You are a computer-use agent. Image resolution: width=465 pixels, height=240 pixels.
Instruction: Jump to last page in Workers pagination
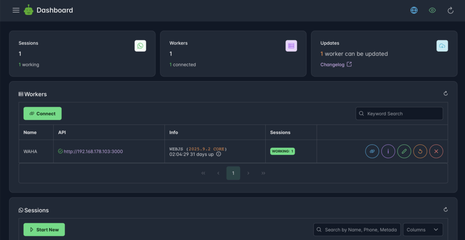point(263,173)
